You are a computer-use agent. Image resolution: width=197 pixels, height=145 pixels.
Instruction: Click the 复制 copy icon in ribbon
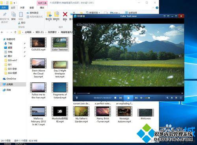13,15
